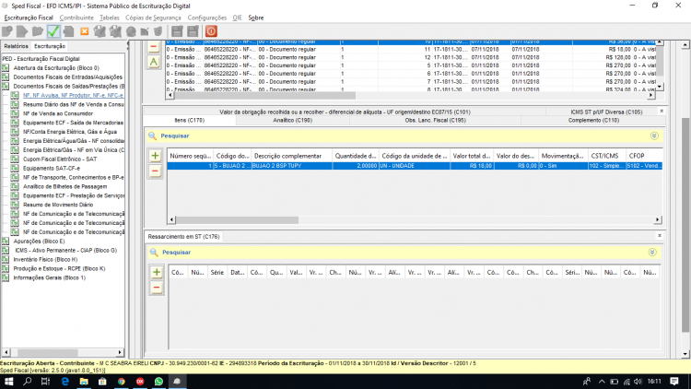This screenshot has height=389, width=691.
Task: Click the red power exit toolbar icon
Action: (x=211, y=31)
